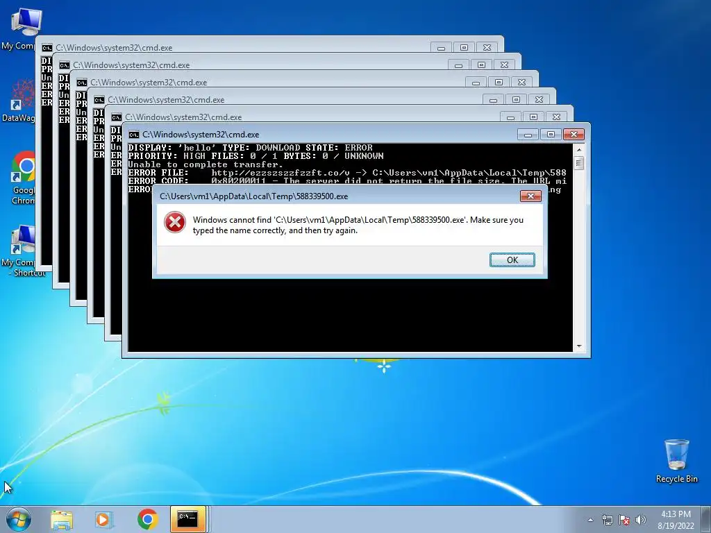Click the 'DISPLAY: 'hello' TYPE: DOWNLOAD' line
The height and width of the screenshot is (533, 711).
[250, 148]
